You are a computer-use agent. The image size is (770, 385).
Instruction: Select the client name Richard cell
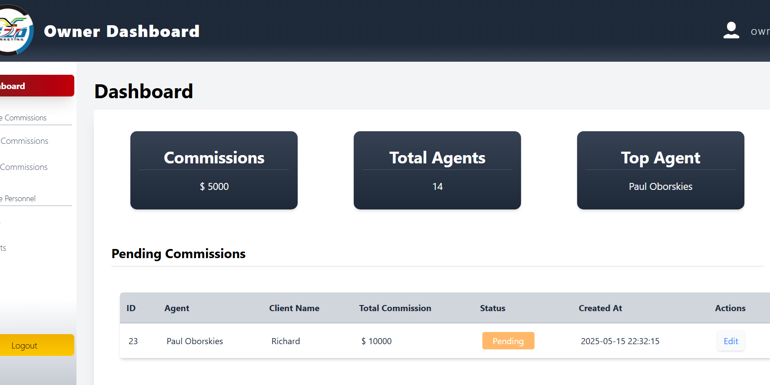[x=285, y=341]
